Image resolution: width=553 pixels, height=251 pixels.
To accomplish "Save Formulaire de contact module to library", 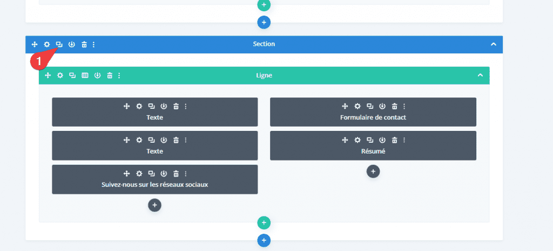I will tap(382, 106).
